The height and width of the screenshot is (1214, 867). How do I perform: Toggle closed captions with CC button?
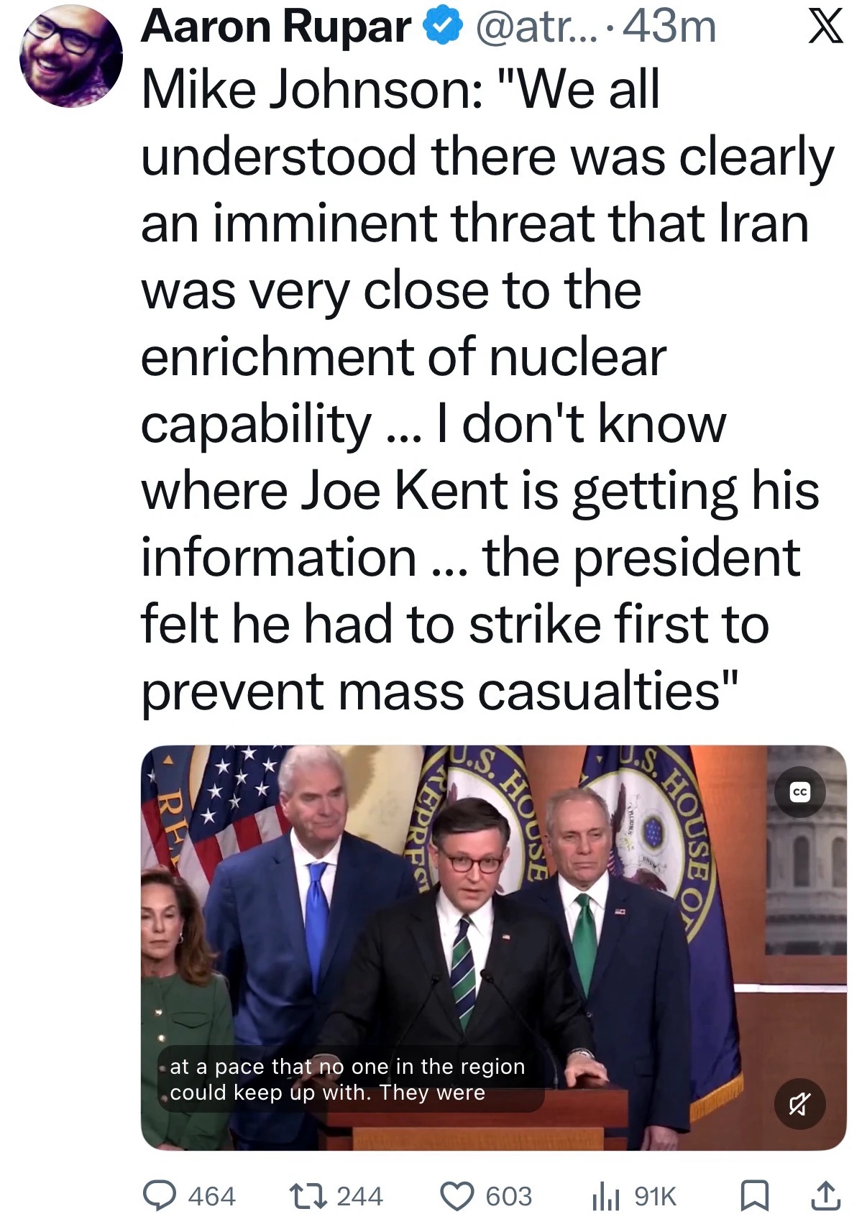point(799,792)
